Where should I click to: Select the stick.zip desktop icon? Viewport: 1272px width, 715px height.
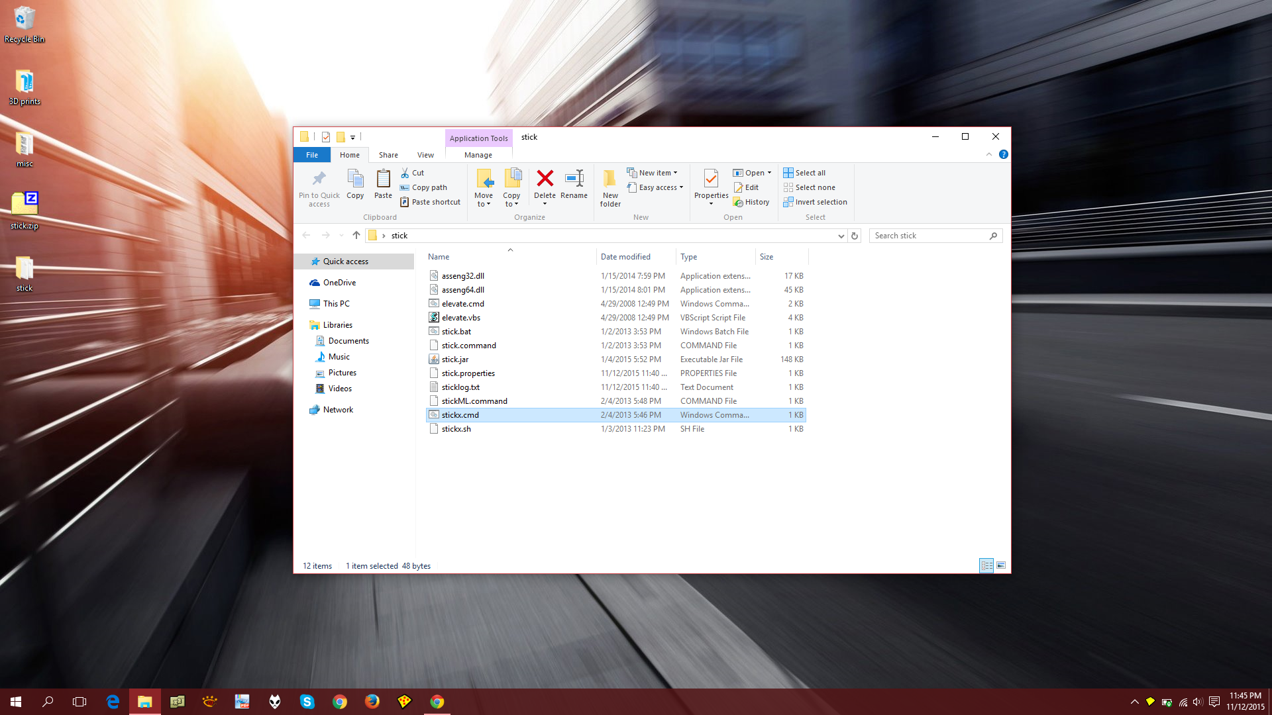tap(25, 211)
